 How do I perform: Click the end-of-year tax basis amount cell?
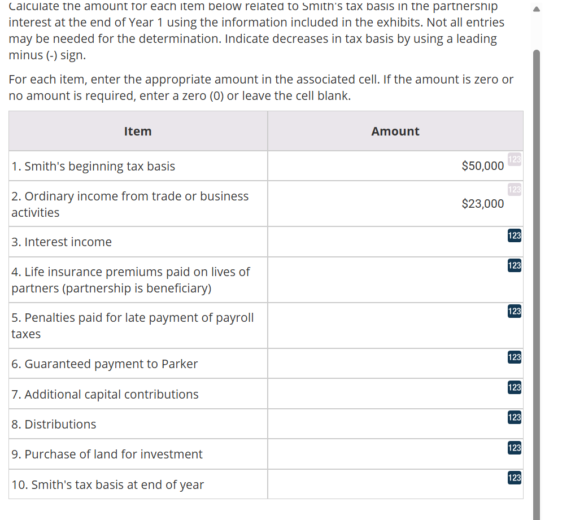[395, 484]
